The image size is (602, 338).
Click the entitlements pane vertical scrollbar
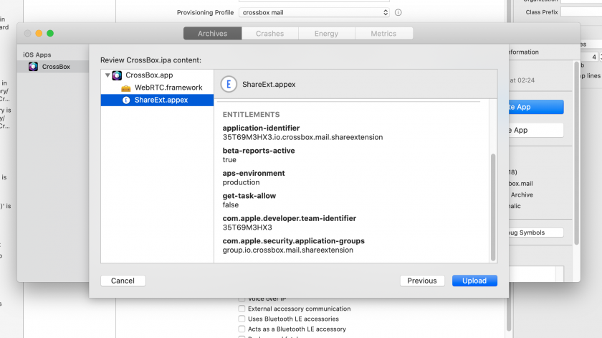pyautogui.click(x=493, y=207)
